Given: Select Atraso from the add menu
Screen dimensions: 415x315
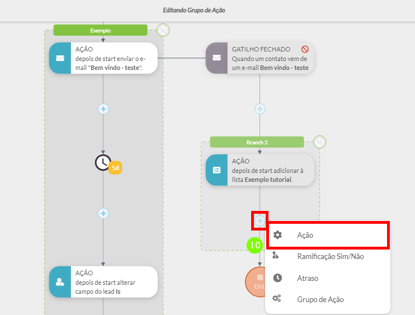Looking at the screenshot, I should pyautogui.click(x=308, y=278).
